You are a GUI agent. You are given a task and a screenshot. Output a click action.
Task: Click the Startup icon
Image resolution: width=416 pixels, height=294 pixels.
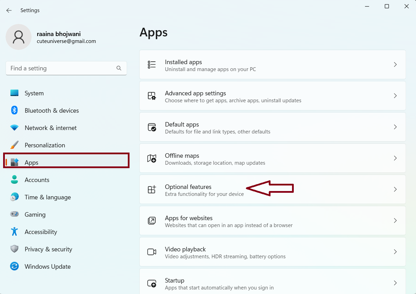click(152, 283)
